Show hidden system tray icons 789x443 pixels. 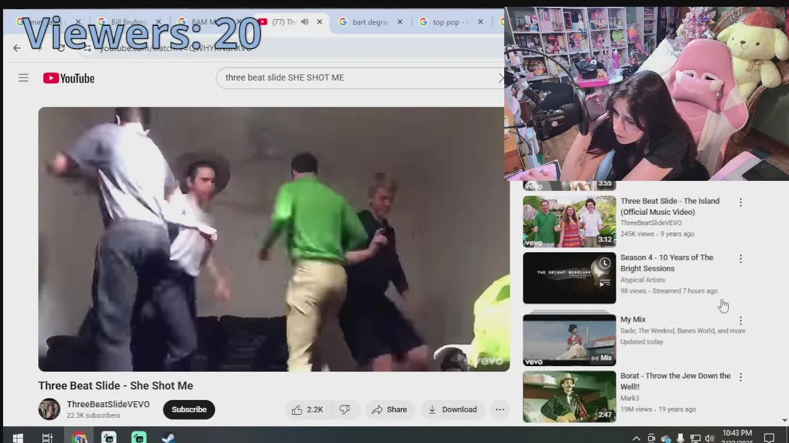[636, 438]
